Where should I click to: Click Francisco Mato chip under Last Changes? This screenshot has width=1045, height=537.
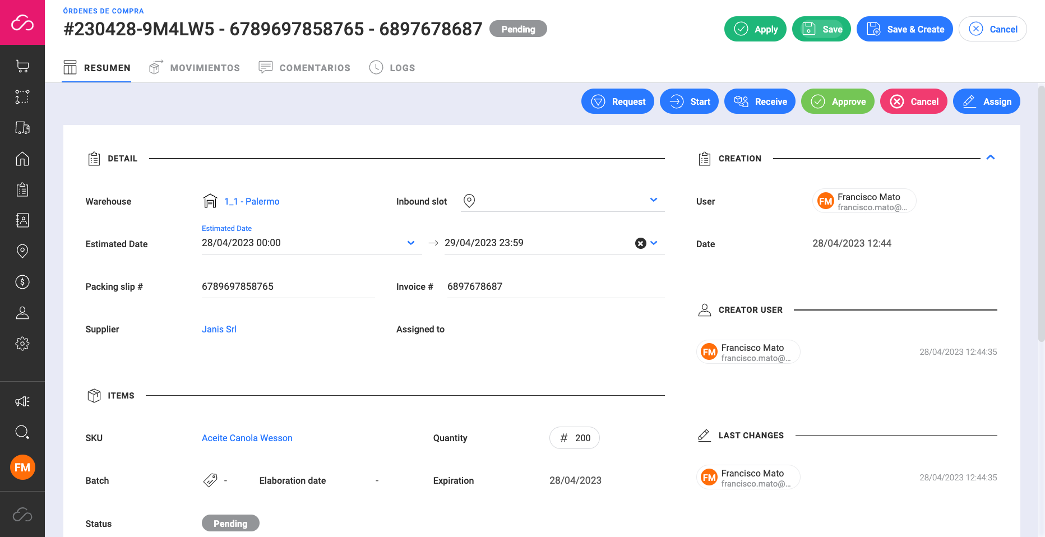(x=748, y=478)
